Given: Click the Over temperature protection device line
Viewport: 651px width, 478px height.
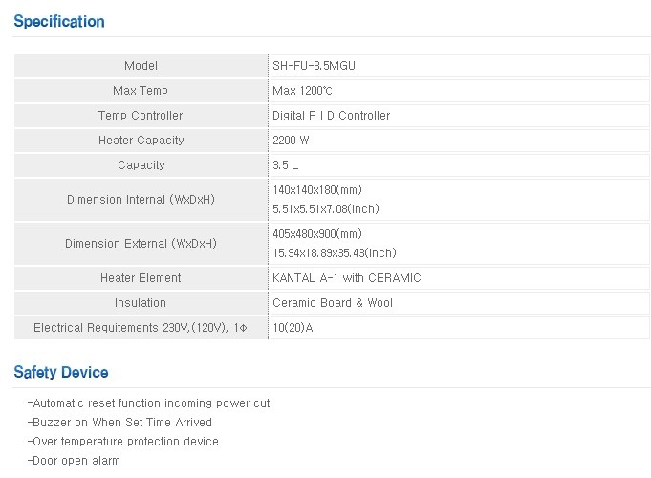Looking at the screenshot, I should (x=125, y=442).
